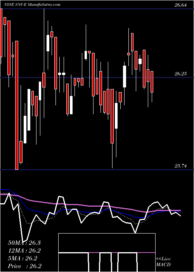Click the Price : 26.2 reading
The width and height of the screenshot is (194, 272).
pos(24,266)
